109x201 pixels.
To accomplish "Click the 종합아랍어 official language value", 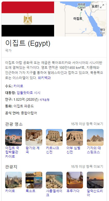I will tap(29, 113).
